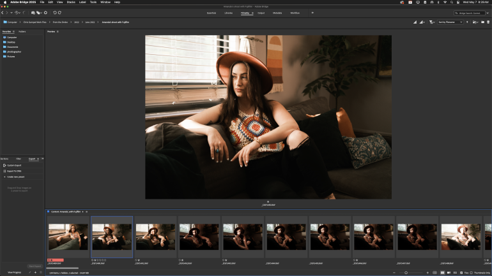
Task: Click the Start Export button
Action: 35,266
